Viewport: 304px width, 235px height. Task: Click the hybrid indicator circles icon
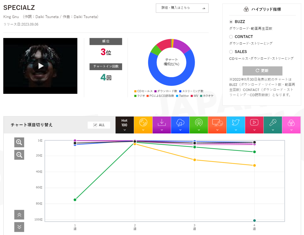pos(246,9)
